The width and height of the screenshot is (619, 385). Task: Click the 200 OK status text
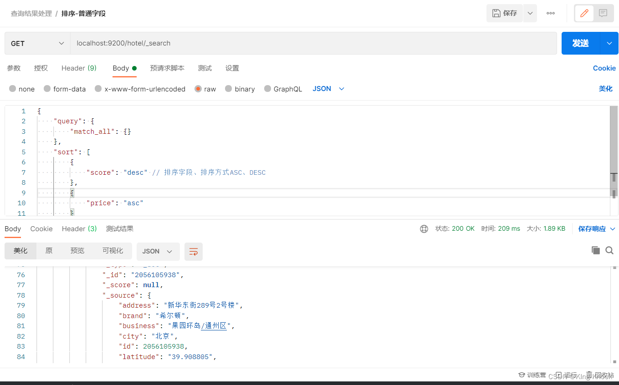pyautogui.click(x=463, y=228)
